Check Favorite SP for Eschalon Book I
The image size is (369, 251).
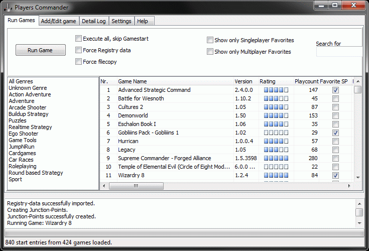(335, 124)
